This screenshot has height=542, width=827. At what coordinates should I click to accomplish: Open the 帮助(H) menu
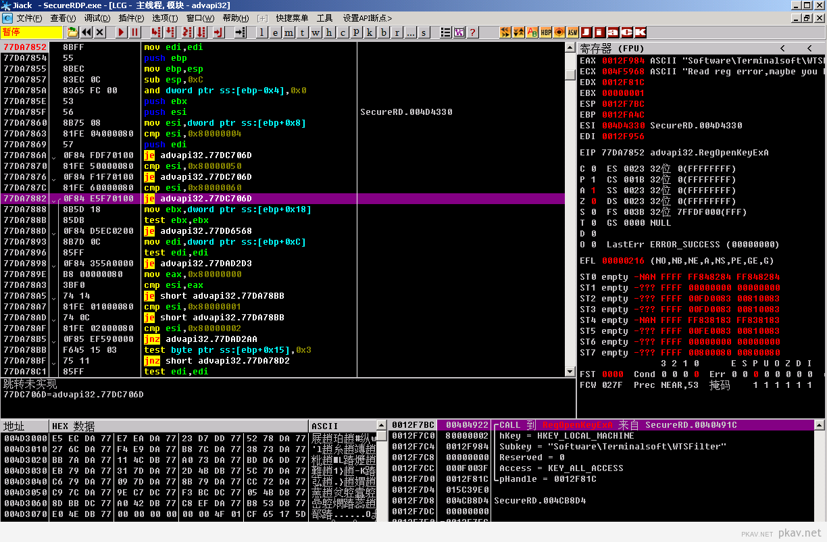pyautogui.click(x=235, y=18)
